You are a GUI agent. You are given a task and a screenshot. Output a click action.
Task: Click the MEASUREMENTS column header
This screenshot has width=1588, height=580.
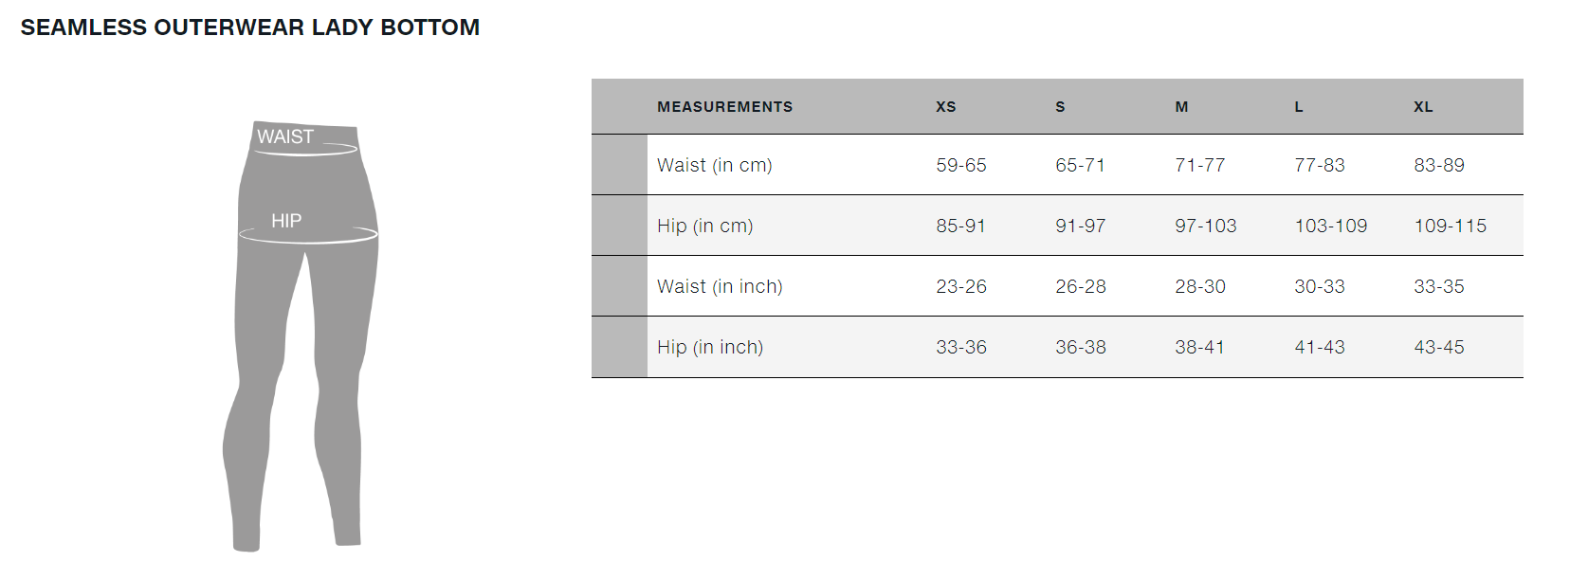pos(724,107)
